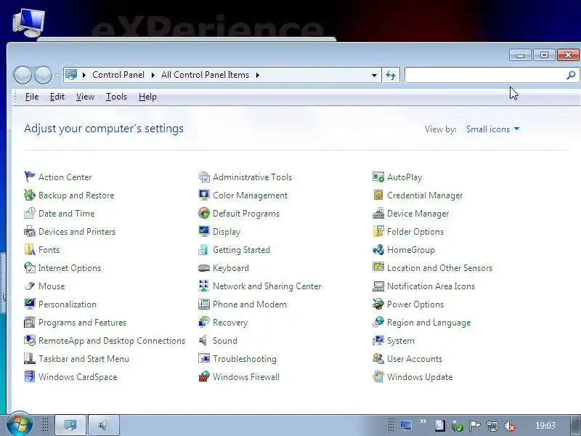This screenshot has width=581, height=436.
Task: Open Windows CardSpace icon
Action: pos(29,376)
